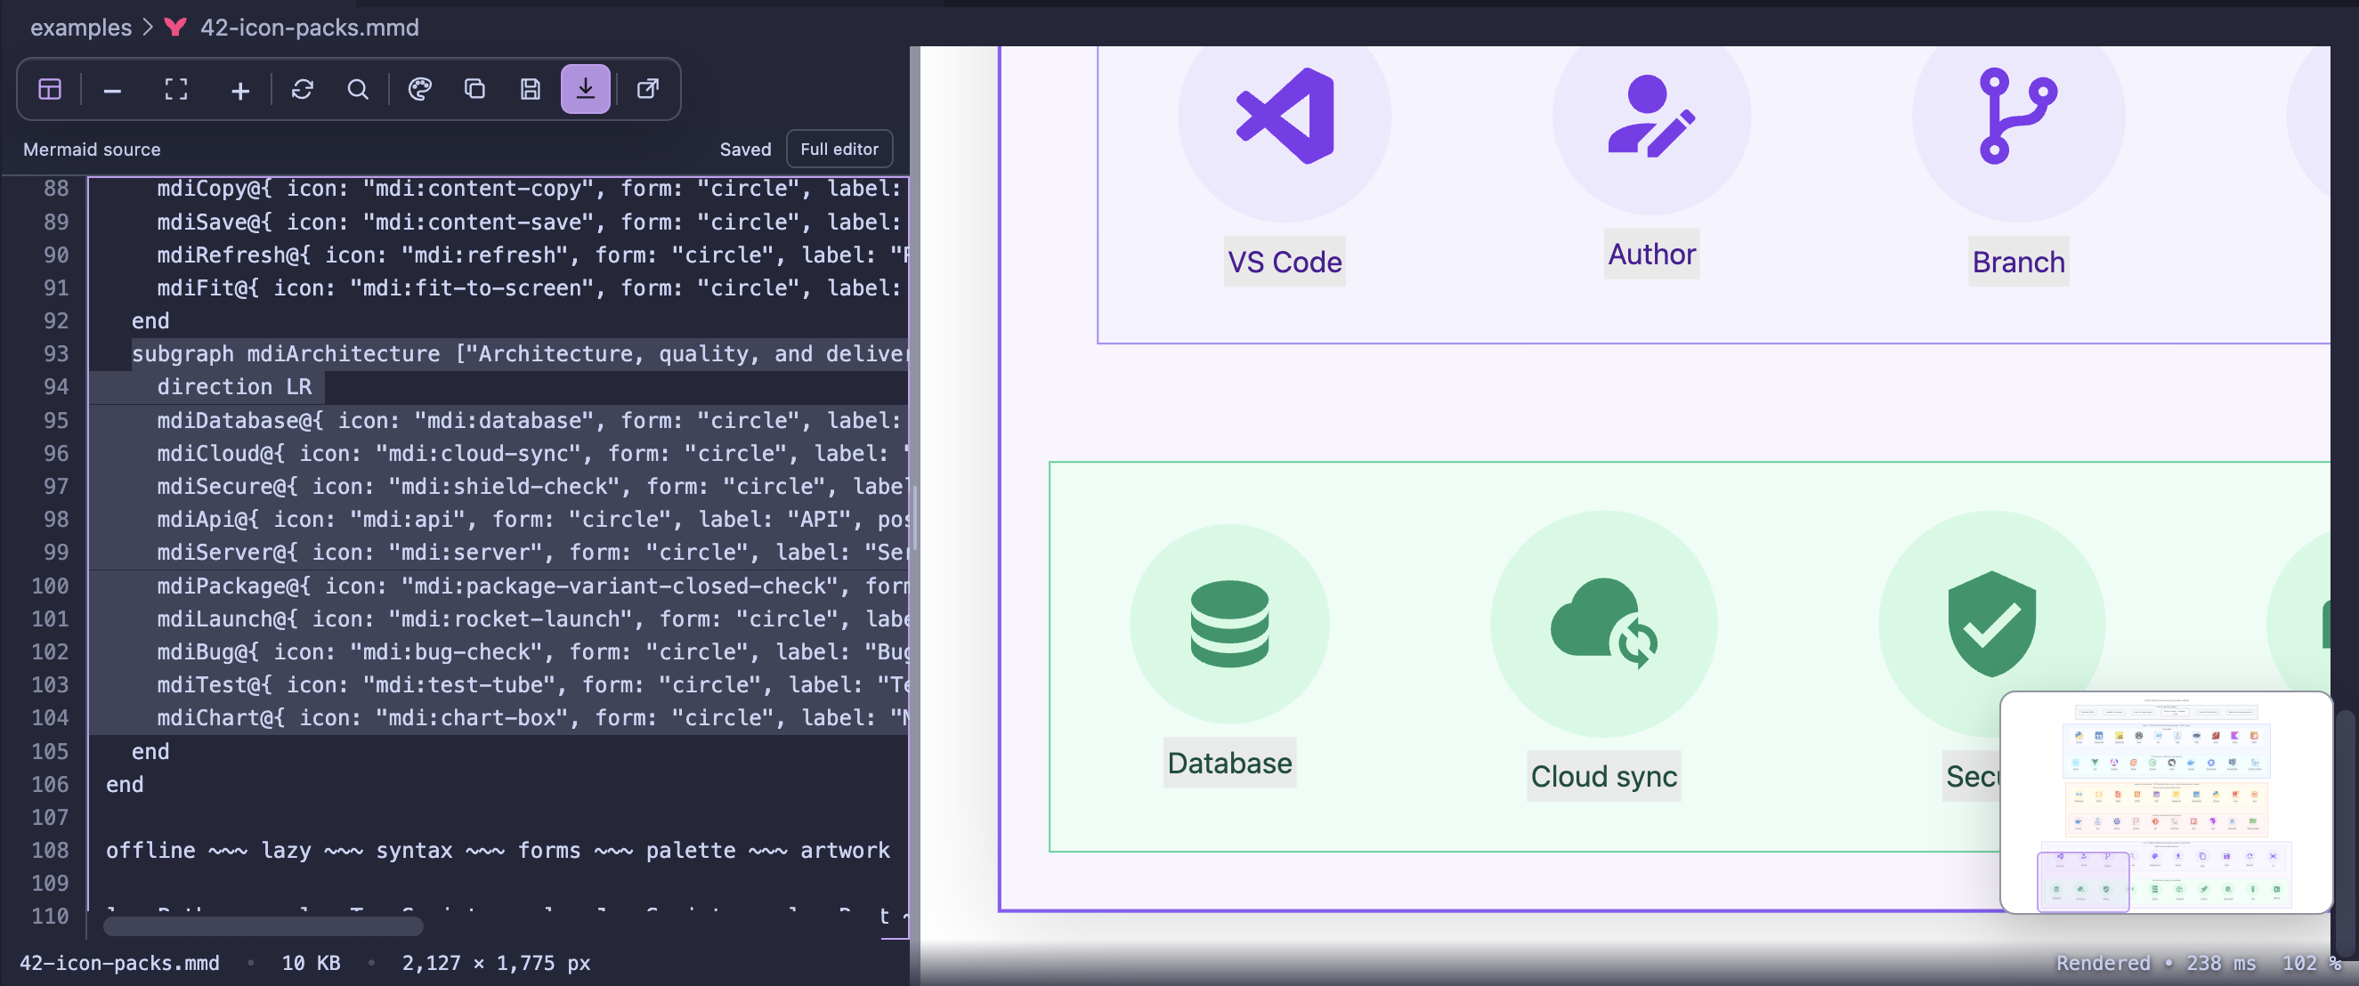
Task: Click the mdiApi code line
Action: click(x=531, y=520)
